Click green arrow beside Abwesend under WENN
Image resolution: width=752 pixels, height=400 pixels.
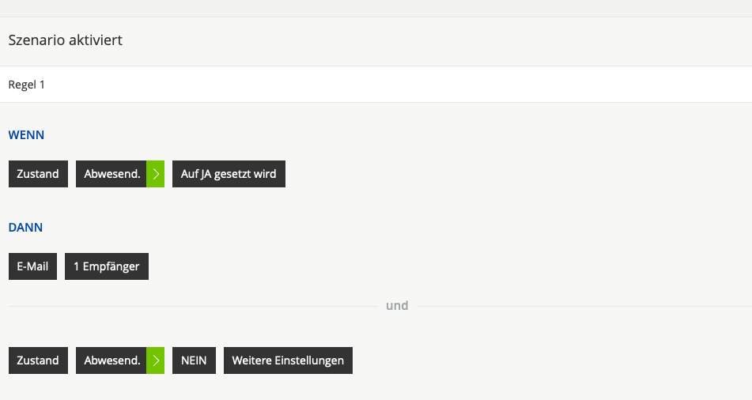point(156,174)
